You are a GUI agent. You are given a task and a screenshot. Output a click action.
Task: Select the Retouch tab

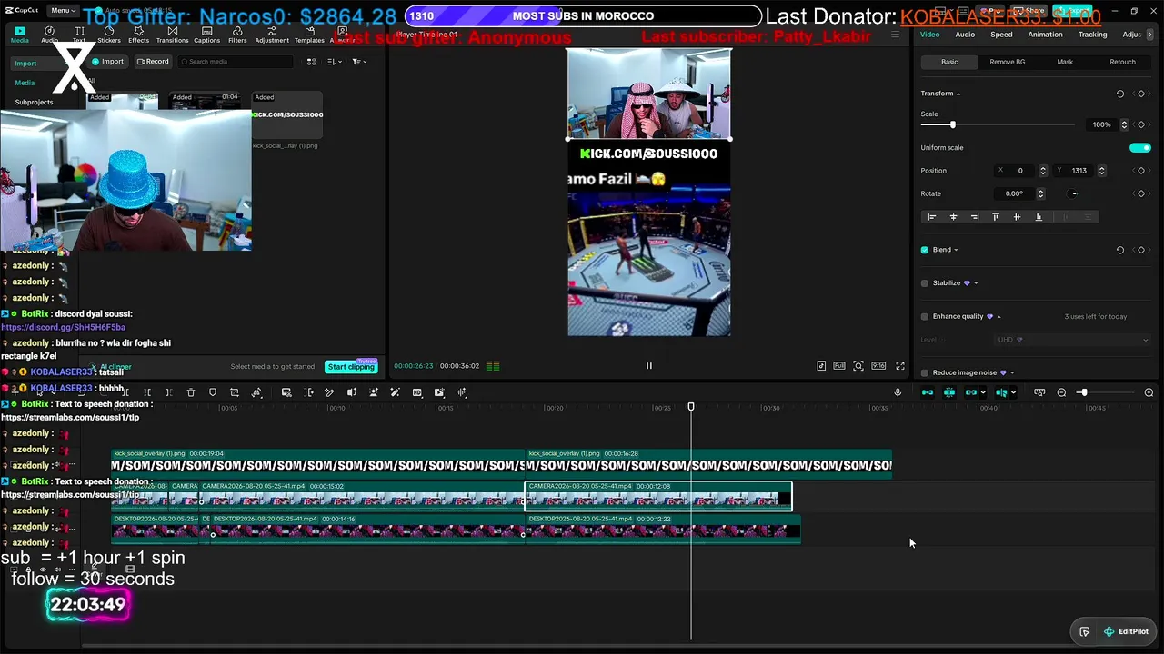(1122, 62)
